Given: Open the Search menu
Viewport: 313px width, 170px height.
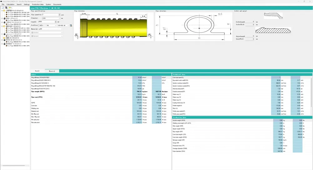Looking at the screenshot, I should coord(19,4).
